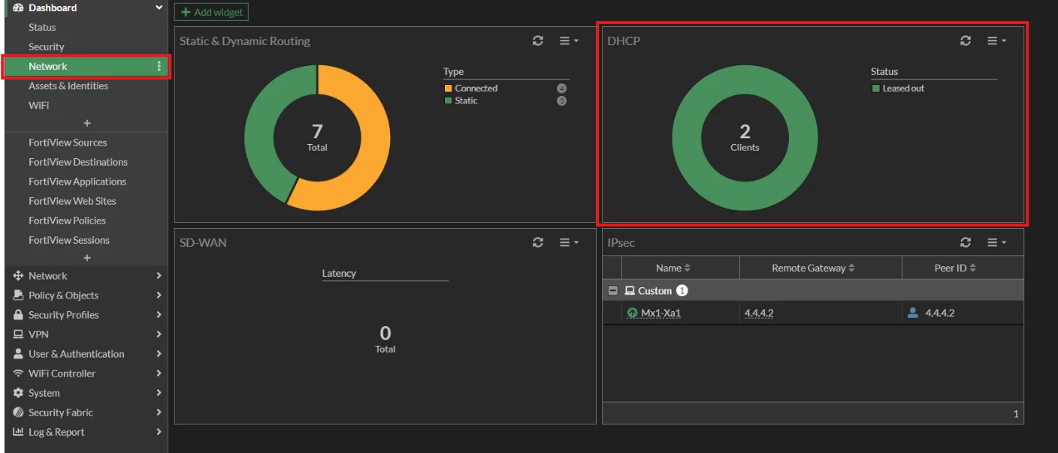Expand the Security Profiles menu
The height and width of the screenshot is (453, 1058).
(x=86, y=315)
